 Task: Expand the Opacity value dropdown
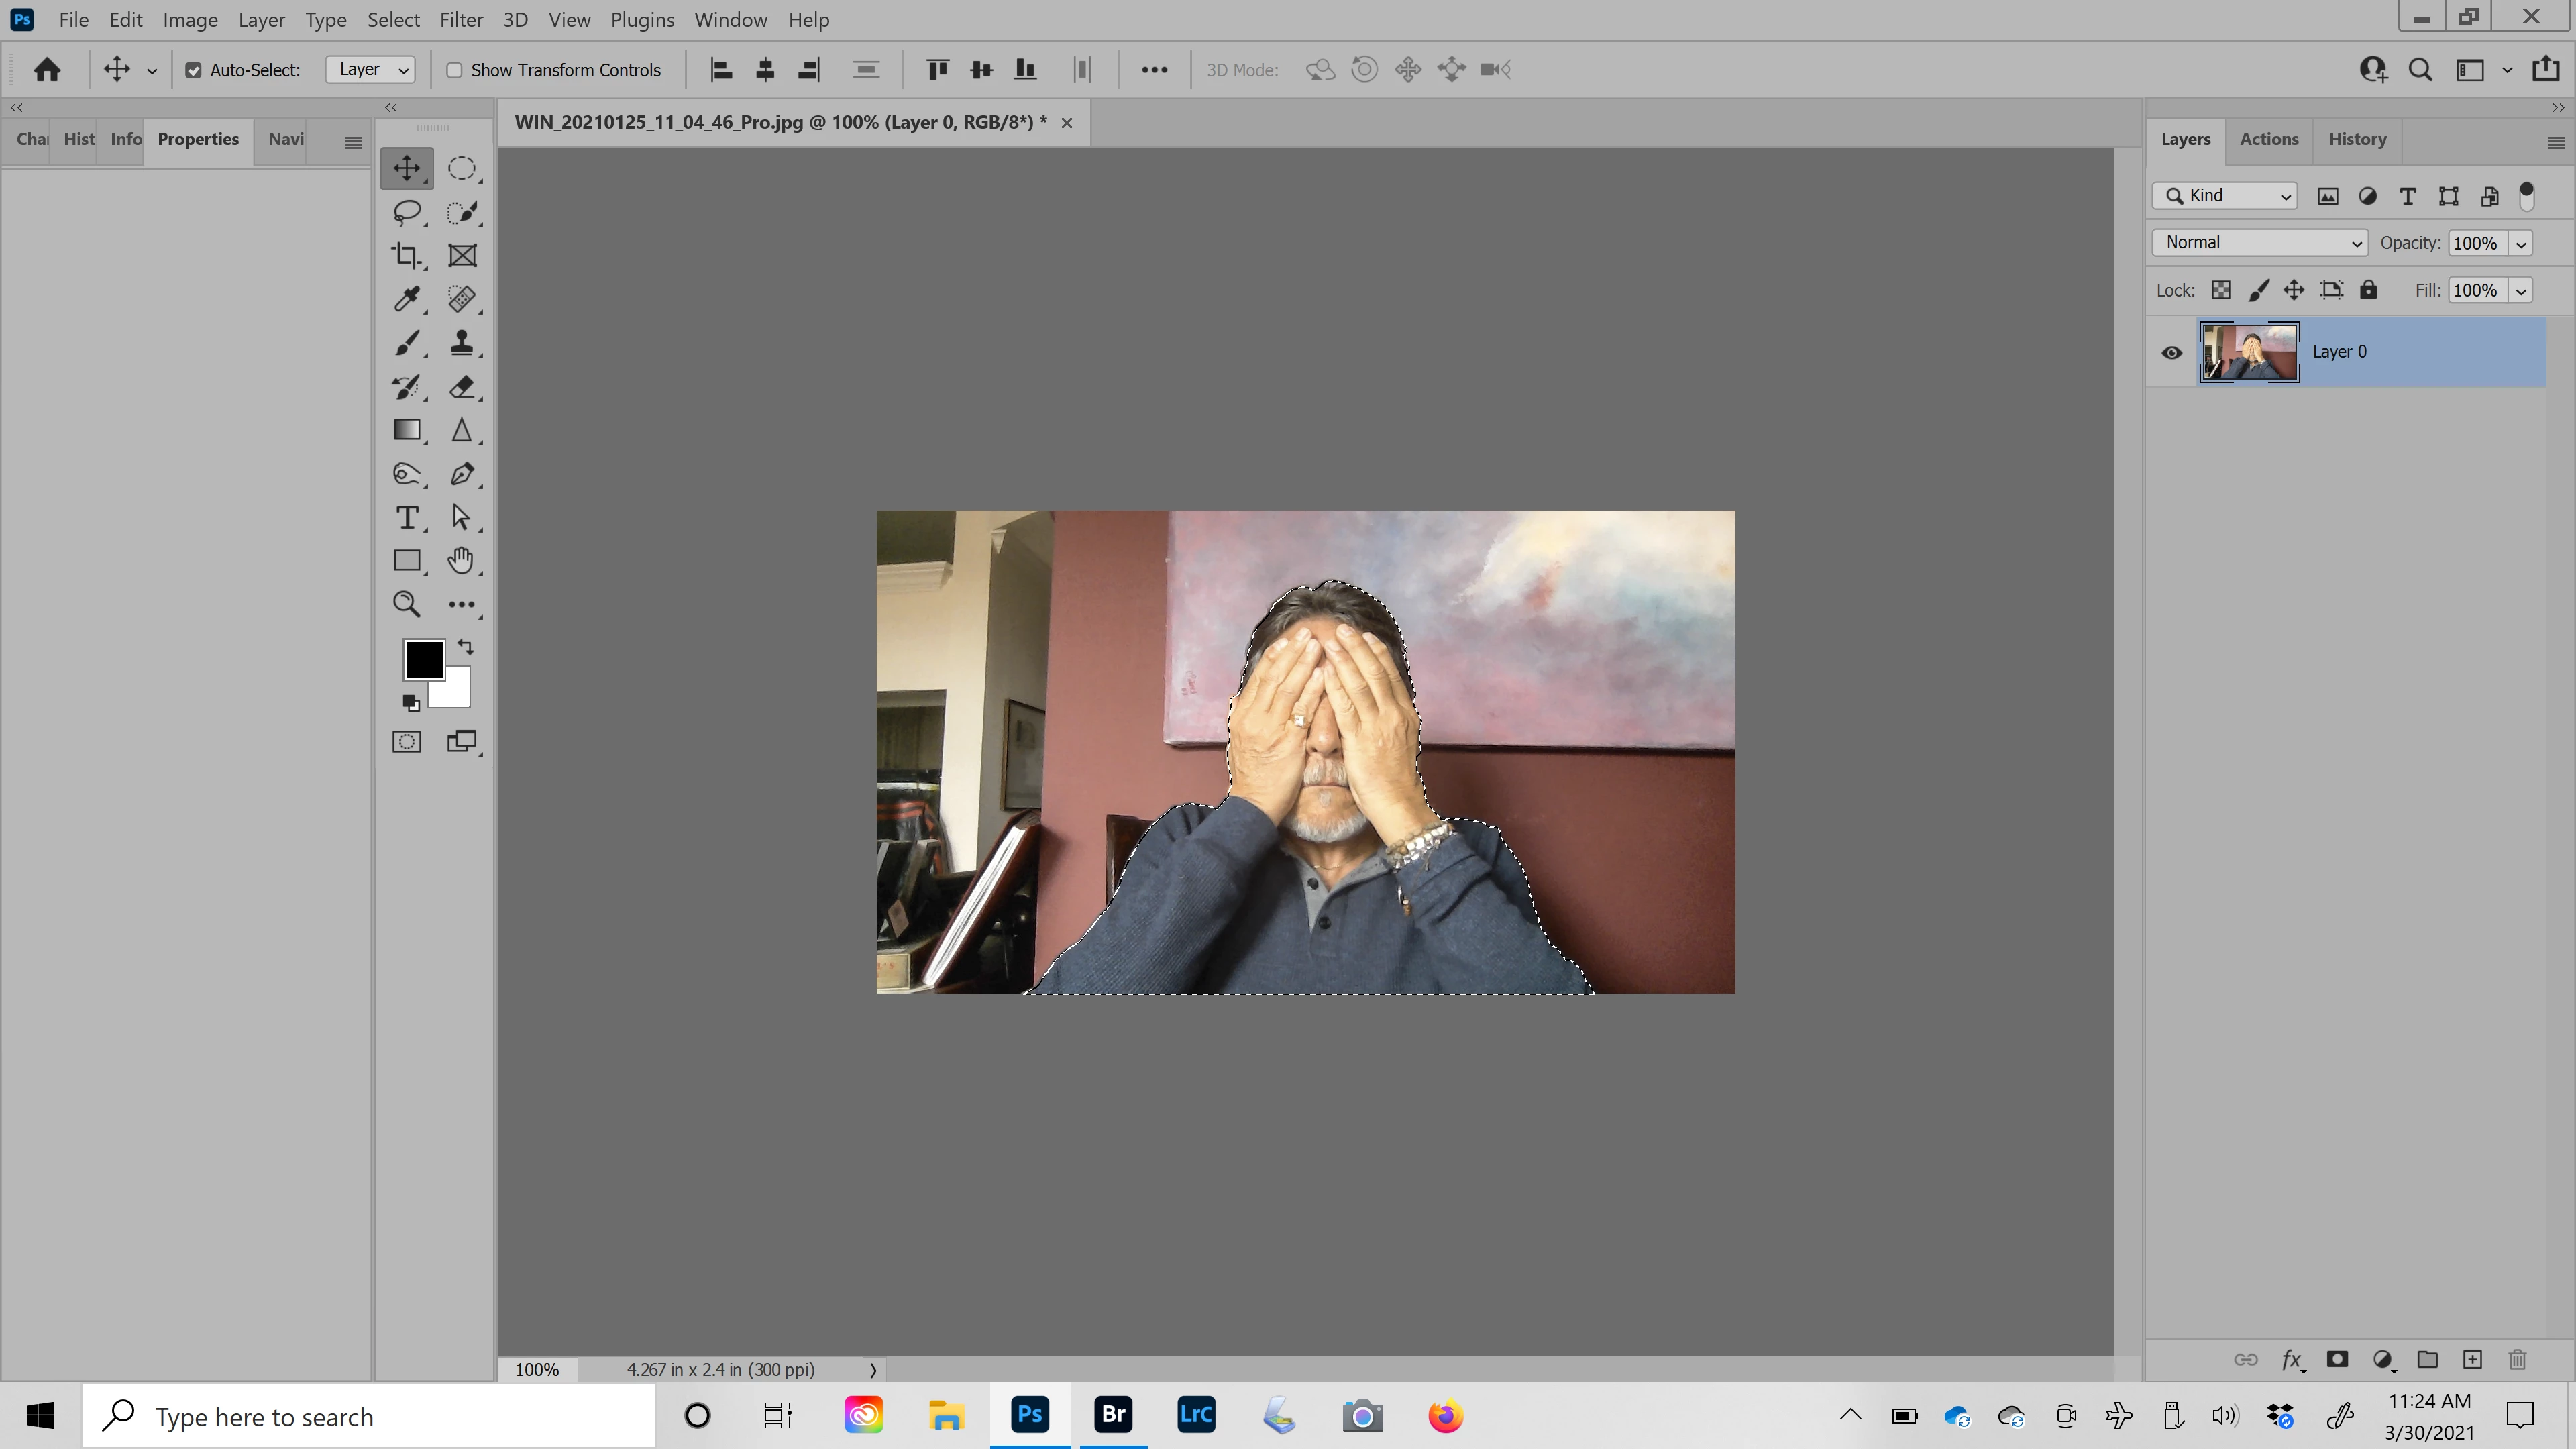tap(2521, 243)
